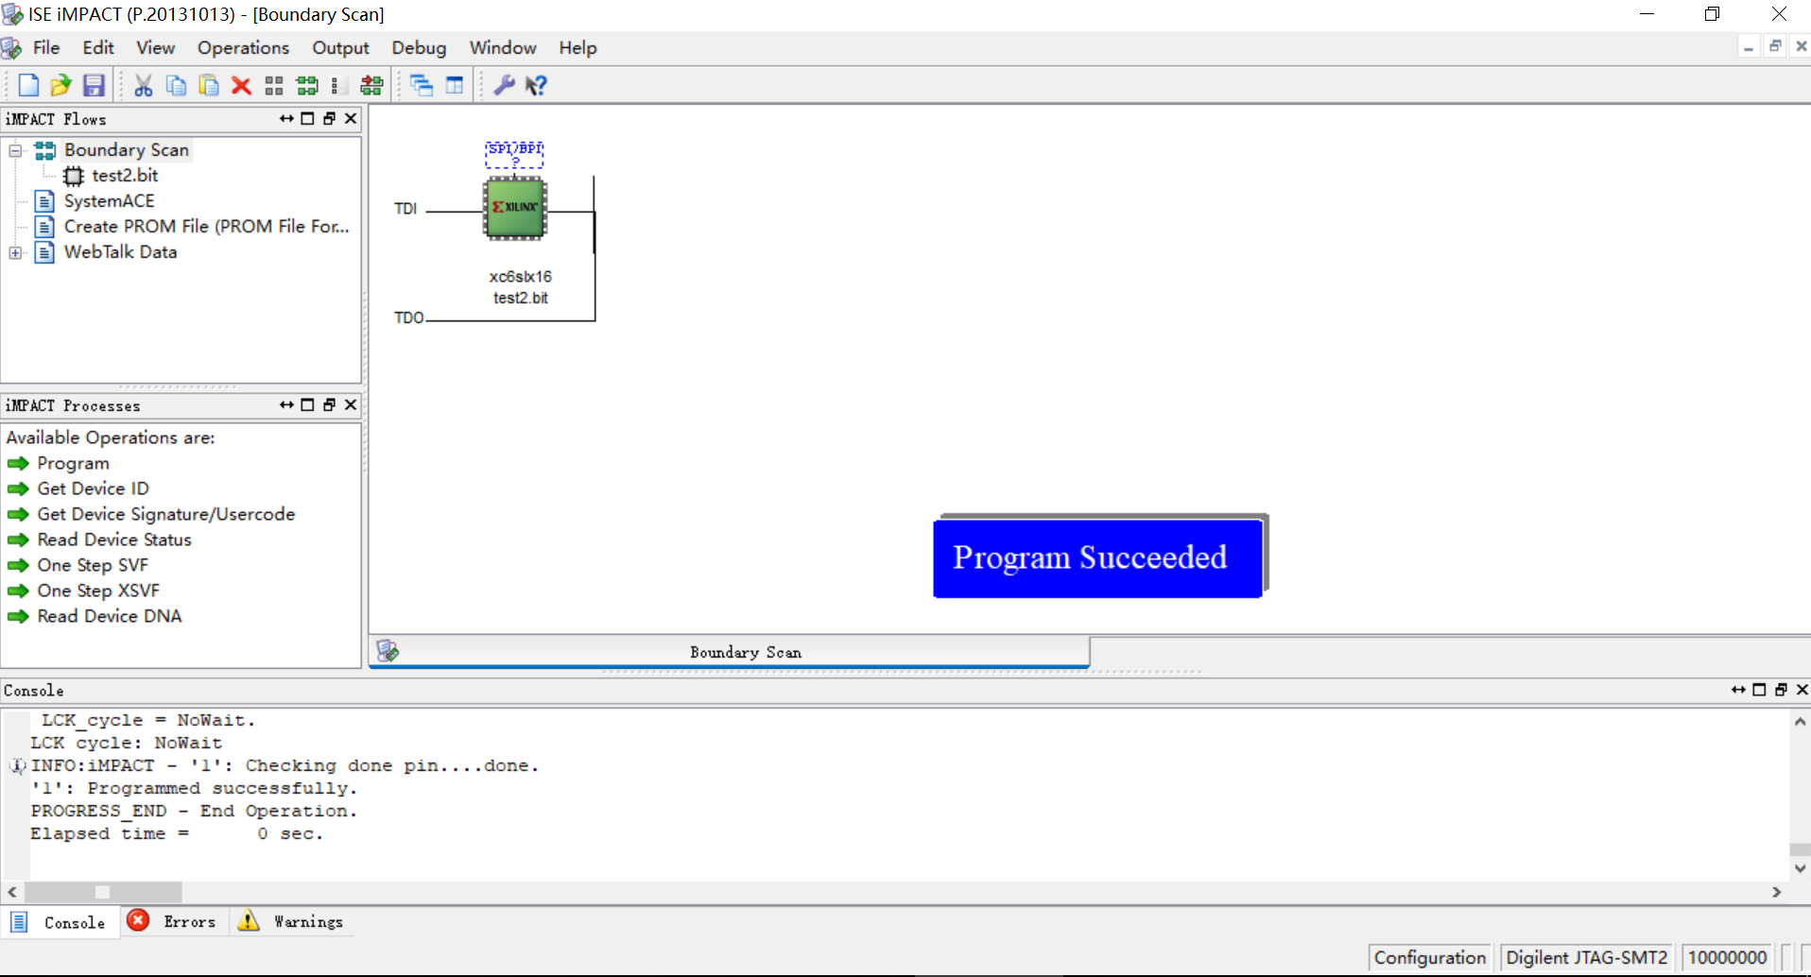
Task: Open the Operations menu
Action: click(x=243, y=47)
